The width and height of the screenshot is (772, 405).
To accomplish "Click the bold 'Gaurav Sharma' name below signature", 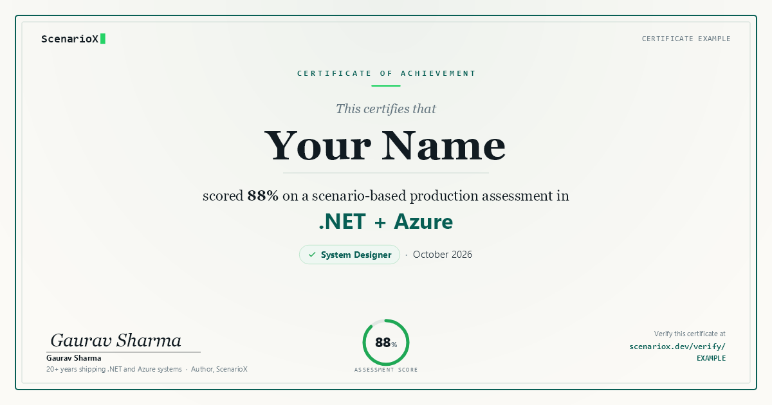I will pyautogui.click(x=74, y=358).
